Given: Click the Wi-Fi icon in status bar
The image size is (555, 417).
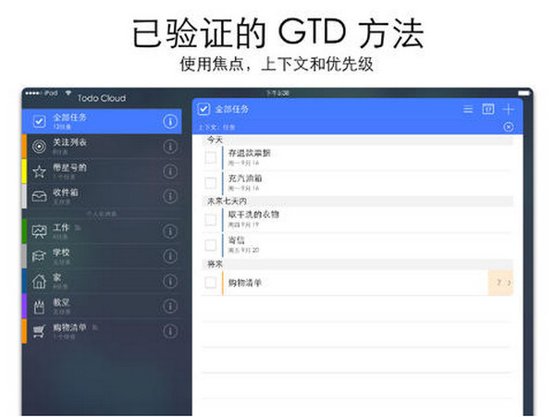Looking at the screenshot, I should coord(68,92).
